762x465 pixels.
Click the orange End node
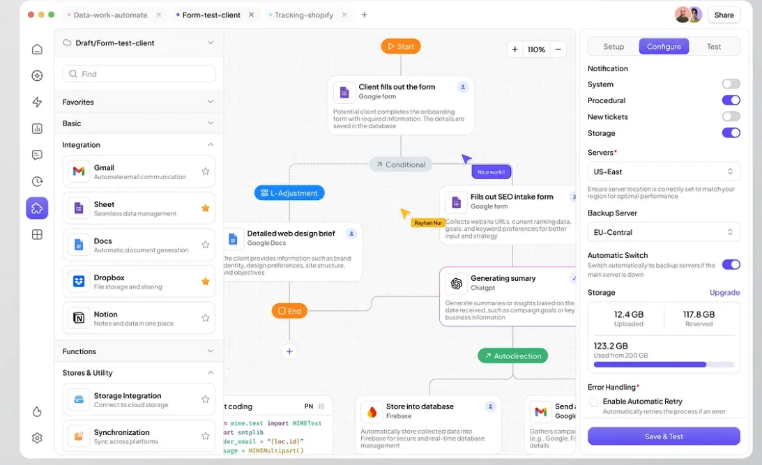289,311
